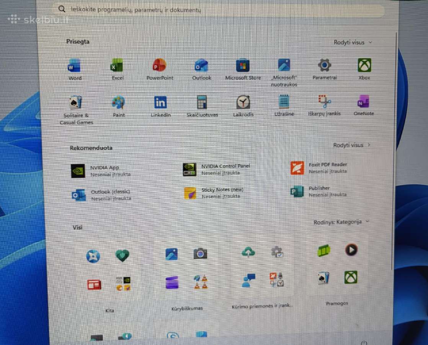Open the Pramogos category folder
Viewport: 428px width, 345px height.
[337, 303]
